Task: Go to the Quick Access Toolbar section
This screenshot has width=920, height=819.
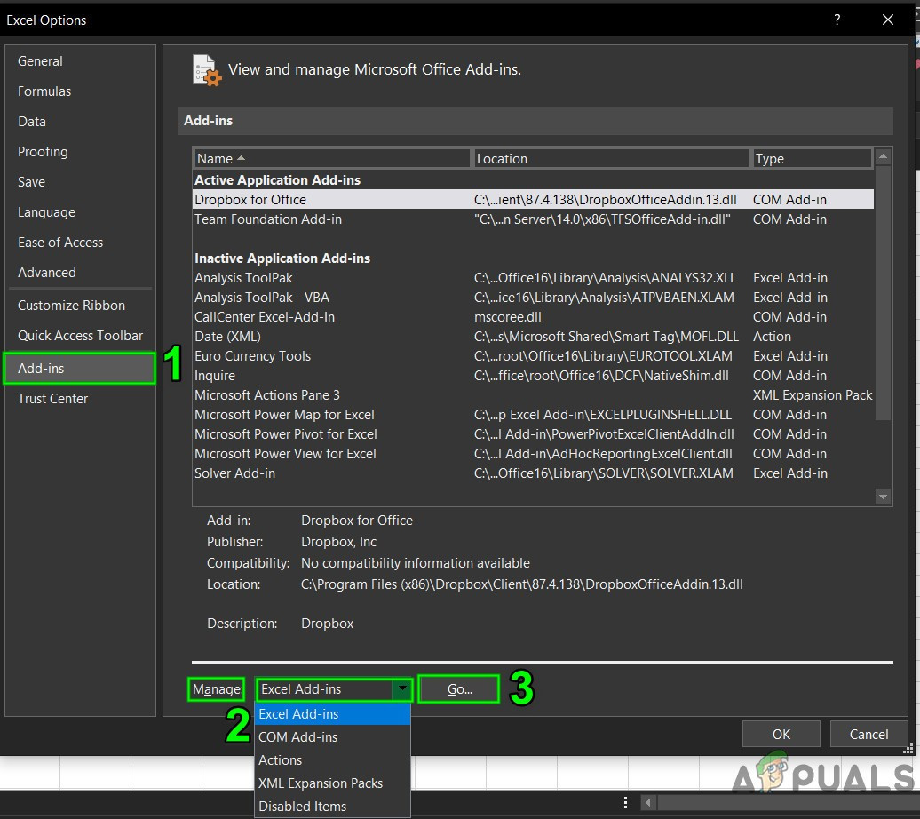Action: [81, 336]
